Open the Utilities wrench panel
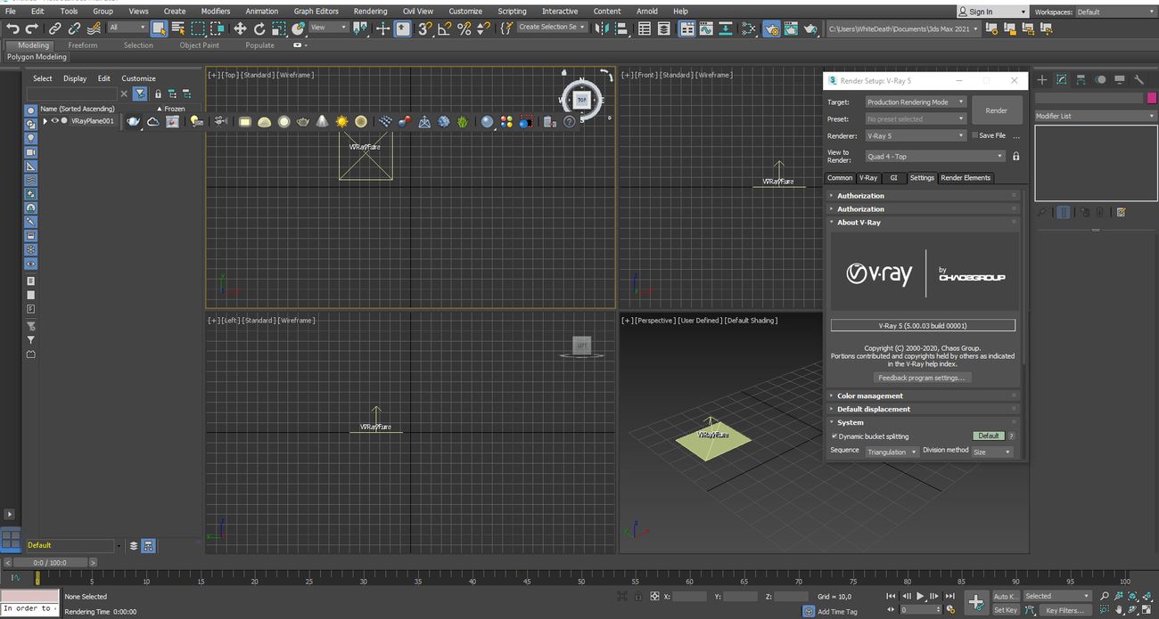1159x619 pixels. 1138,80
